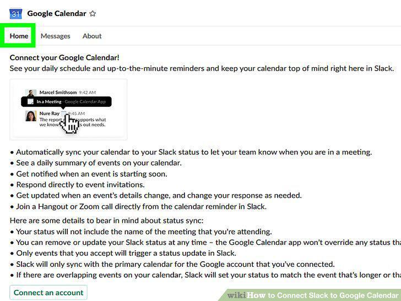The height and width of the screenshot is (301, 401).
Task: Star the Google Calendar app
Action: [x=93, y=14]
